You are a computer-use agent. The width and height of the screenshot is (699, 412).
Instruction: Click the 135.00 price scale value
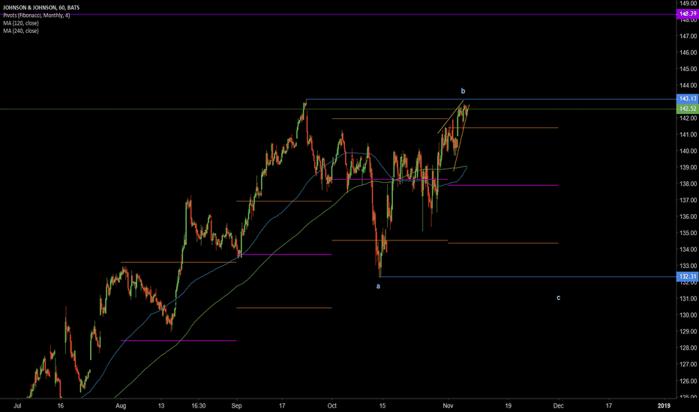(688, 233)
